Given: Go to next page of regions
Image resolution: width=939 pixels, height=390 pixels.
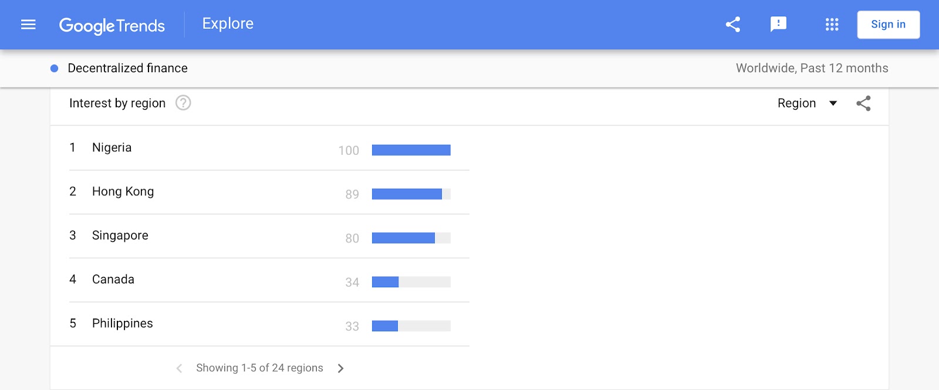Looking at the screenshot, I should pyautogui.click(x=341, y=368).
